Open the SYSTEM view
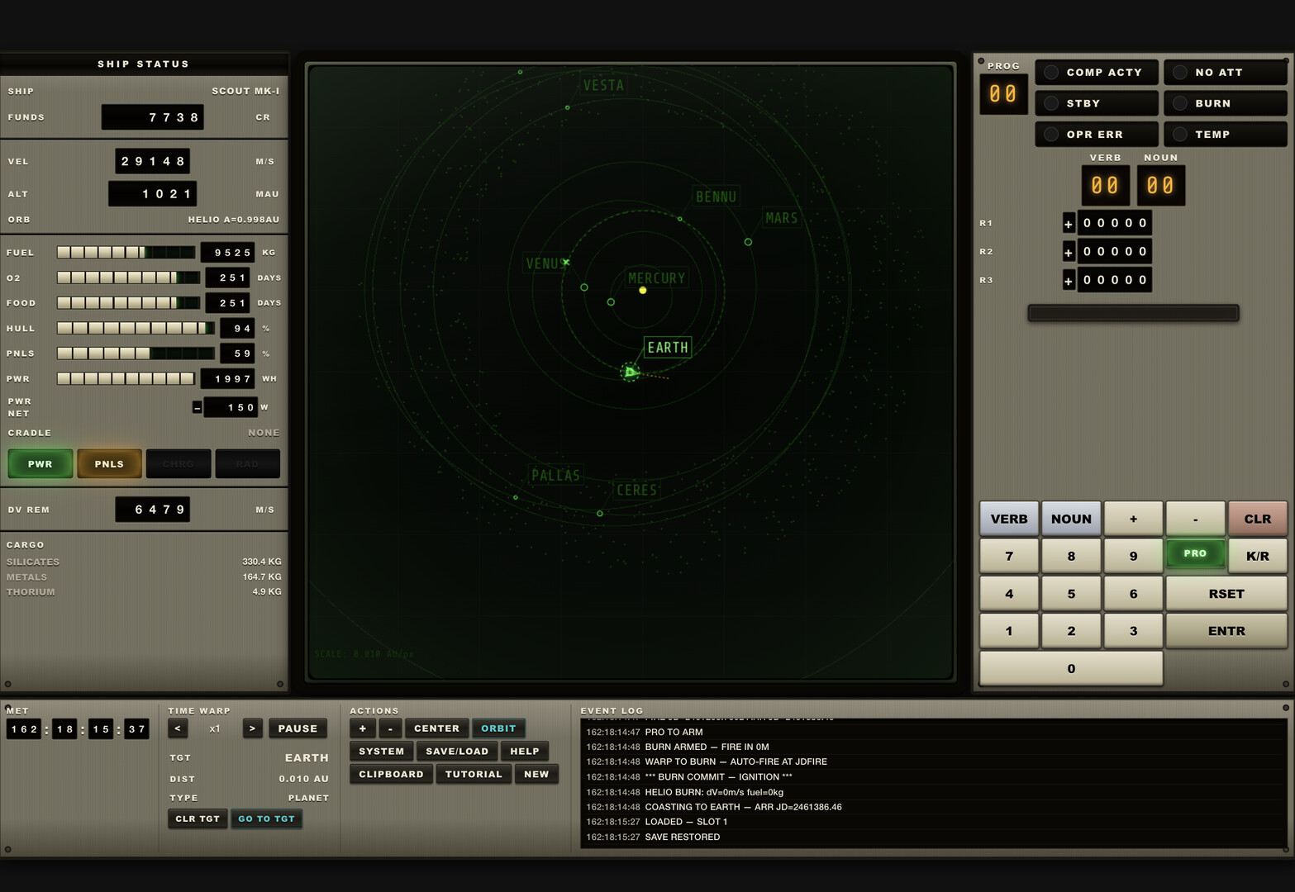The height and width of the screenshot is (892, 1295). 381,752
